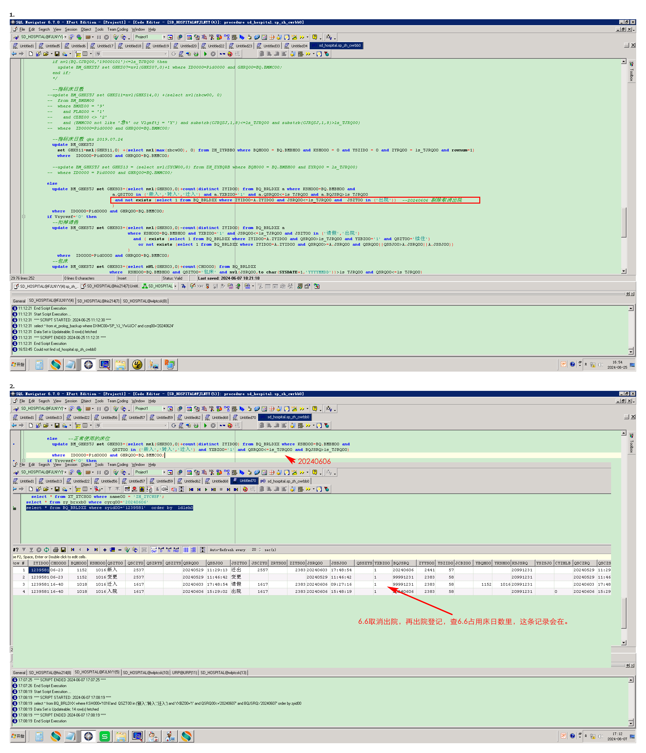The image size is (646, 753).
Task: Open the SD_HOSPITAL schema dropdown
Action: [x=176, y=286]
